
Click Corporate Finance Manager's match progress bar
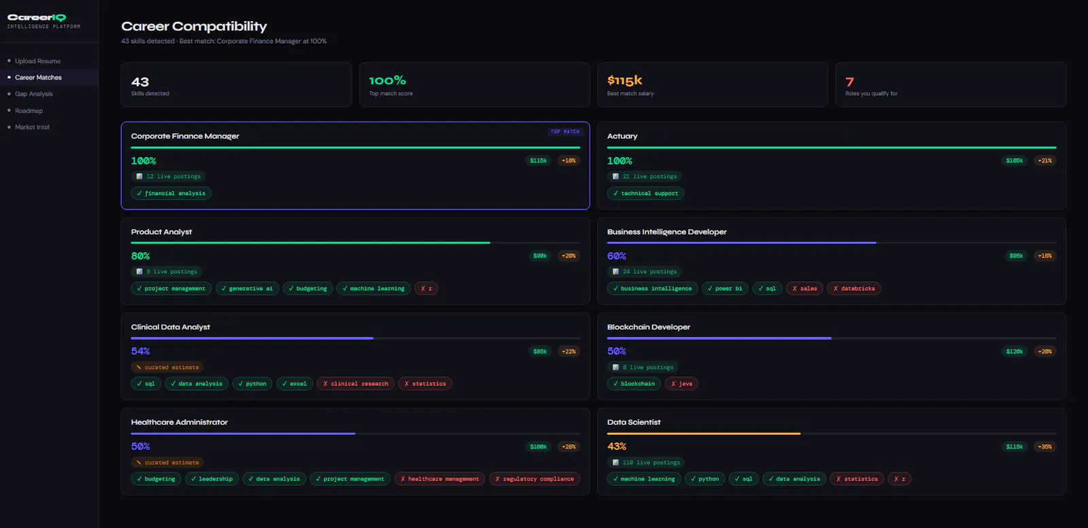pyautogui.click(x=356, y=147)
